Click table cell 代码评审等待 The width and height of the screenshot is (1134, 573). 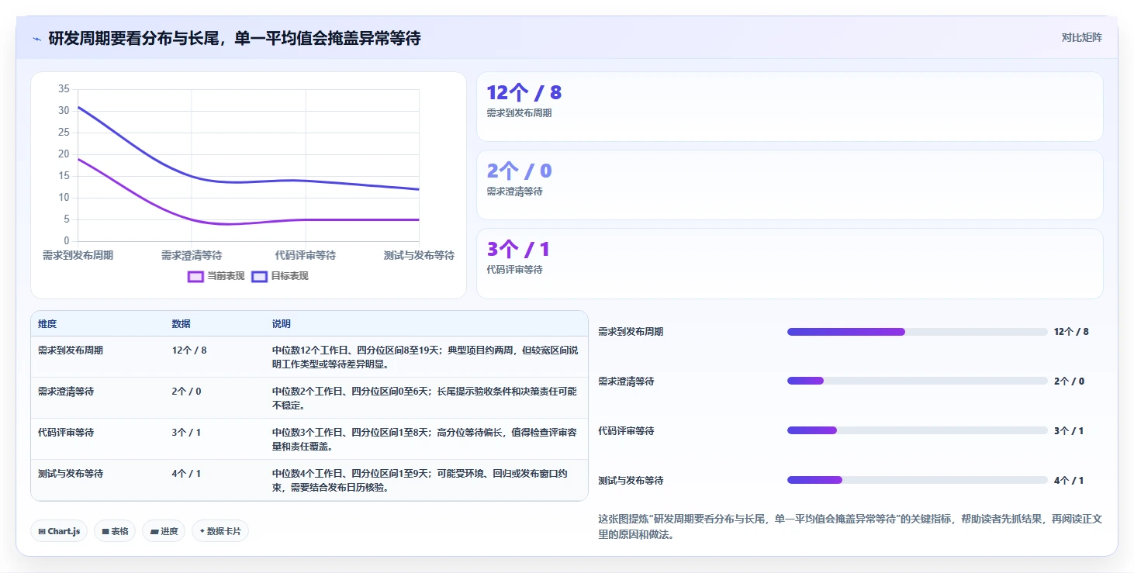click(66, 433)
